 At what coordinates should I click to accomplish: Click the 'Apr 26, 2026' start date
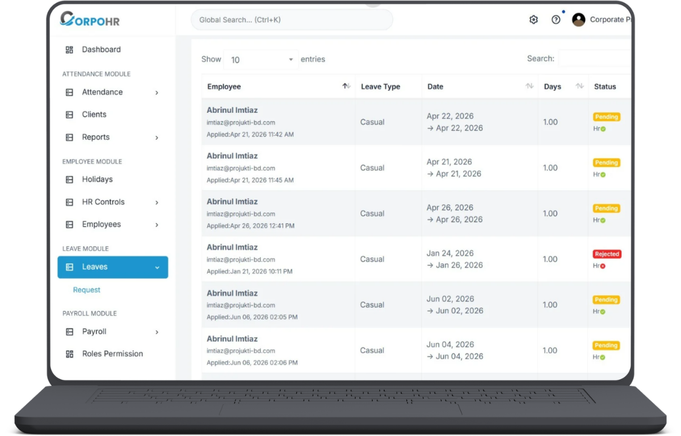[x=450, y=207]
